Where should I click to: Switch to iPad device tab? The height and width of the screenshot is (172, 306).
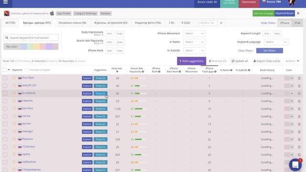pos(297,23)
